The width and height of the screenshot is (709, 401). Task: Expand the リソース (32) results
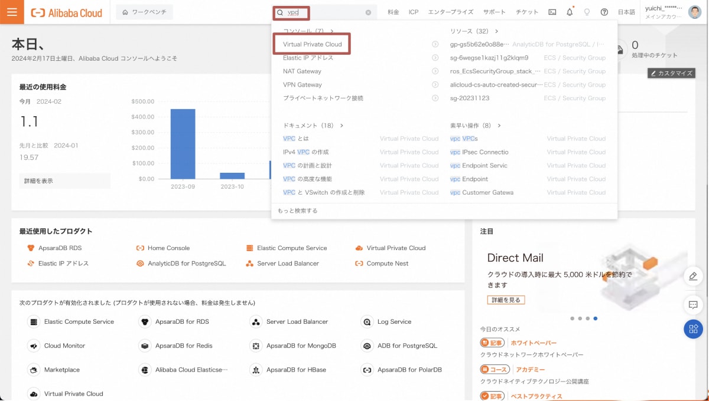(474, 31)
